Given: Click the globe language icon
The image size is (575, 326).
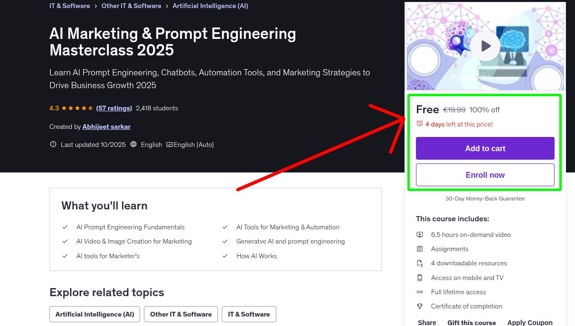Looking at the screenshot, I should [133, 145].
